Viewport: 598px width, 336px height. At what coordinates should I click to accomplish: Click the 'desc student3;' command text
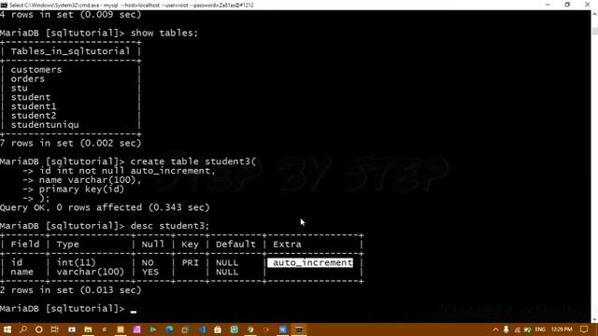(x=170, y=226)
